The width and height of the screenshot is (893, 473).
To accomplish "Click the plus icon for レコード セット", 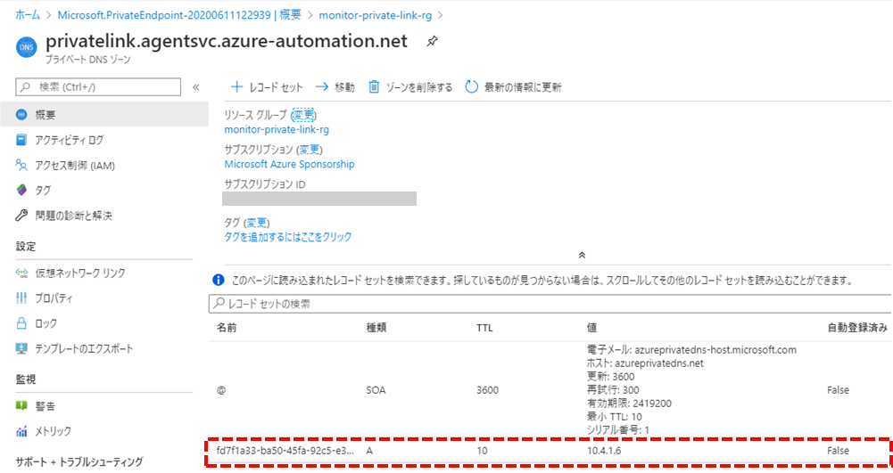I will tap(236, 87).
